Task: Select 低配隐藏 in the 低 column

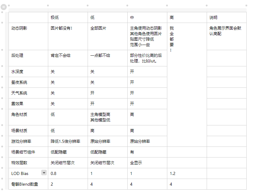Action: (107, 152)
